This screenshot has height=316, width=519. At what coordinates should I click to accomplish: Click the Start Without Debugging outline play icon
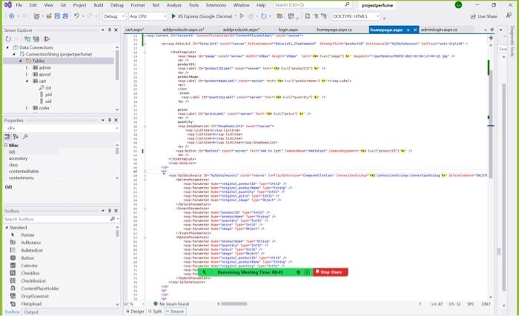pyautogui.click(x=242, y=16)
